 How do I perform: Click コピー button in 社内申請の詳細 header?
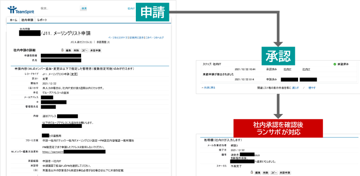[84, 50]
